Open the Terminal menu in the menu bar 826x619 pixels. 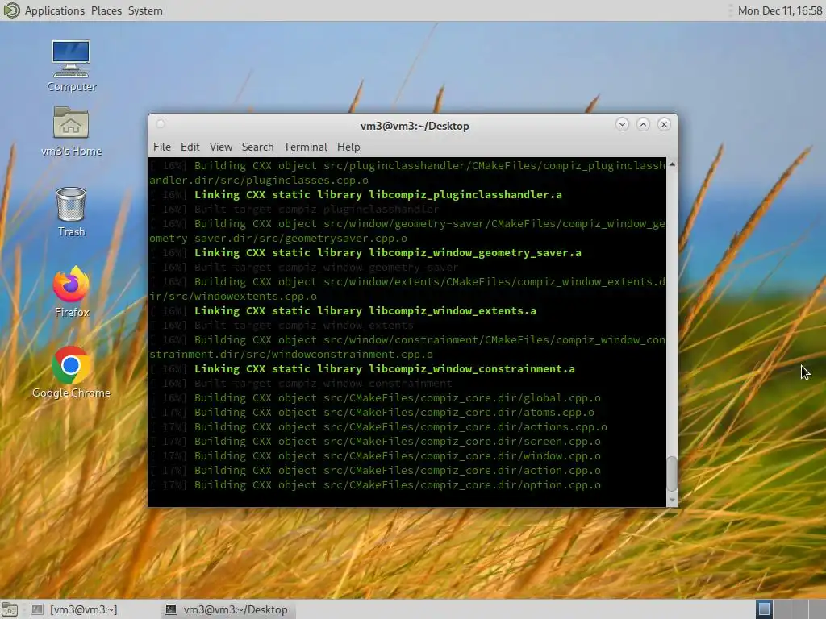[x=305, y=147]
